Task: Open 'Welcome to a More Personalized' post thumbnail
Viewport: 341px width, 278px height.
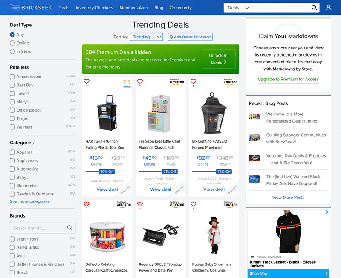Action: point(254,116)
